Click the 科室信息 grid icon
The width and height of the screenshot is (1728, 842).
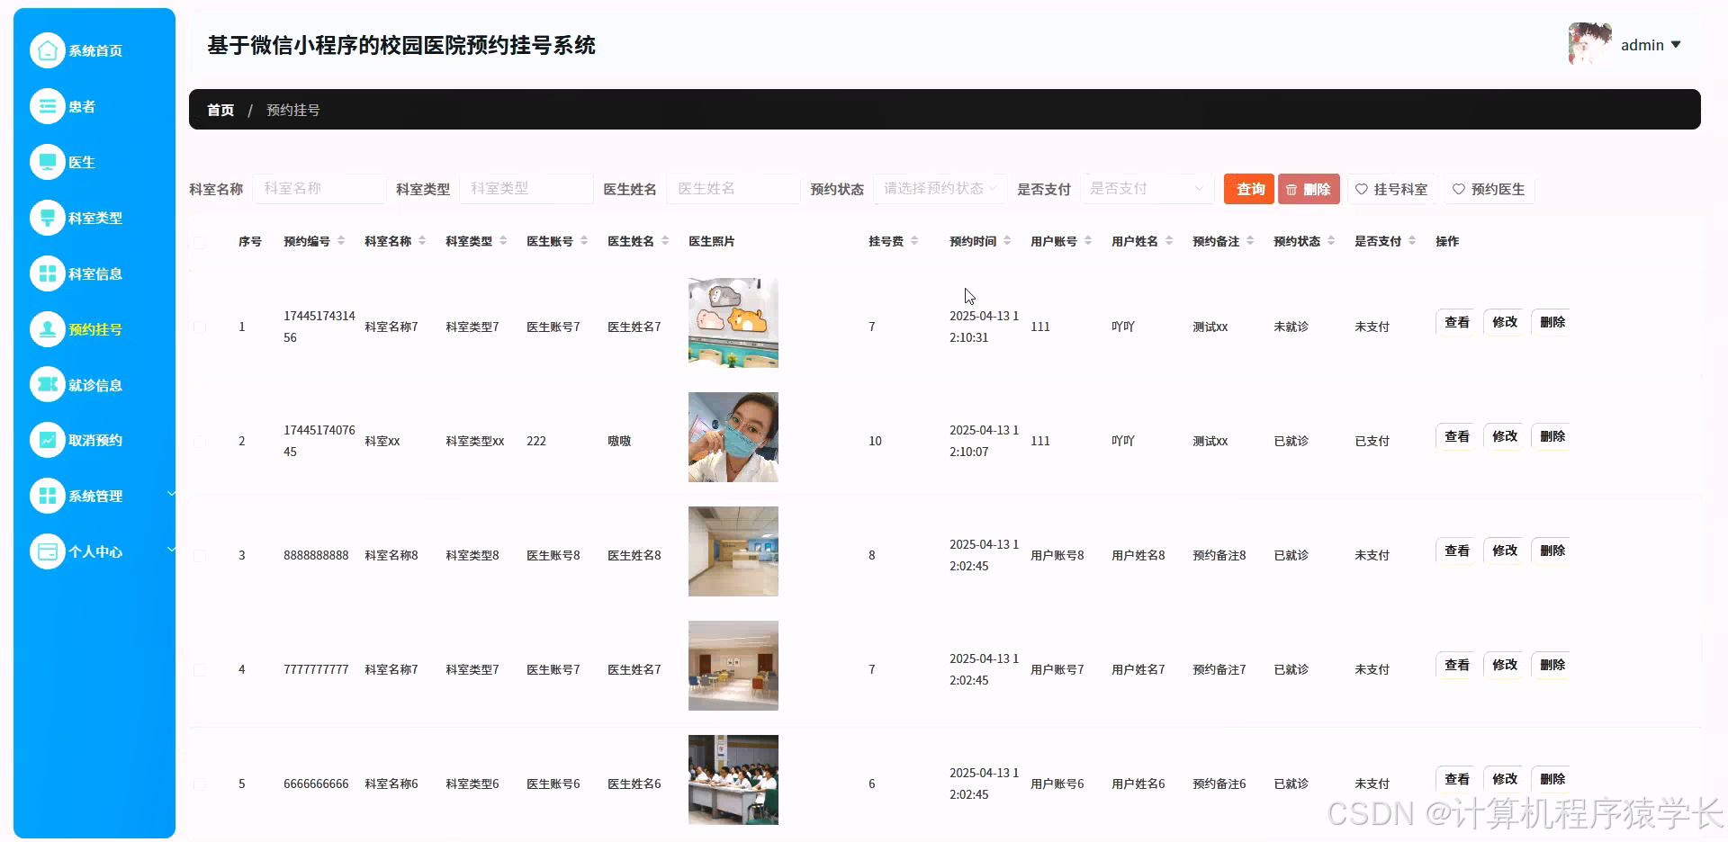[48, 273]
